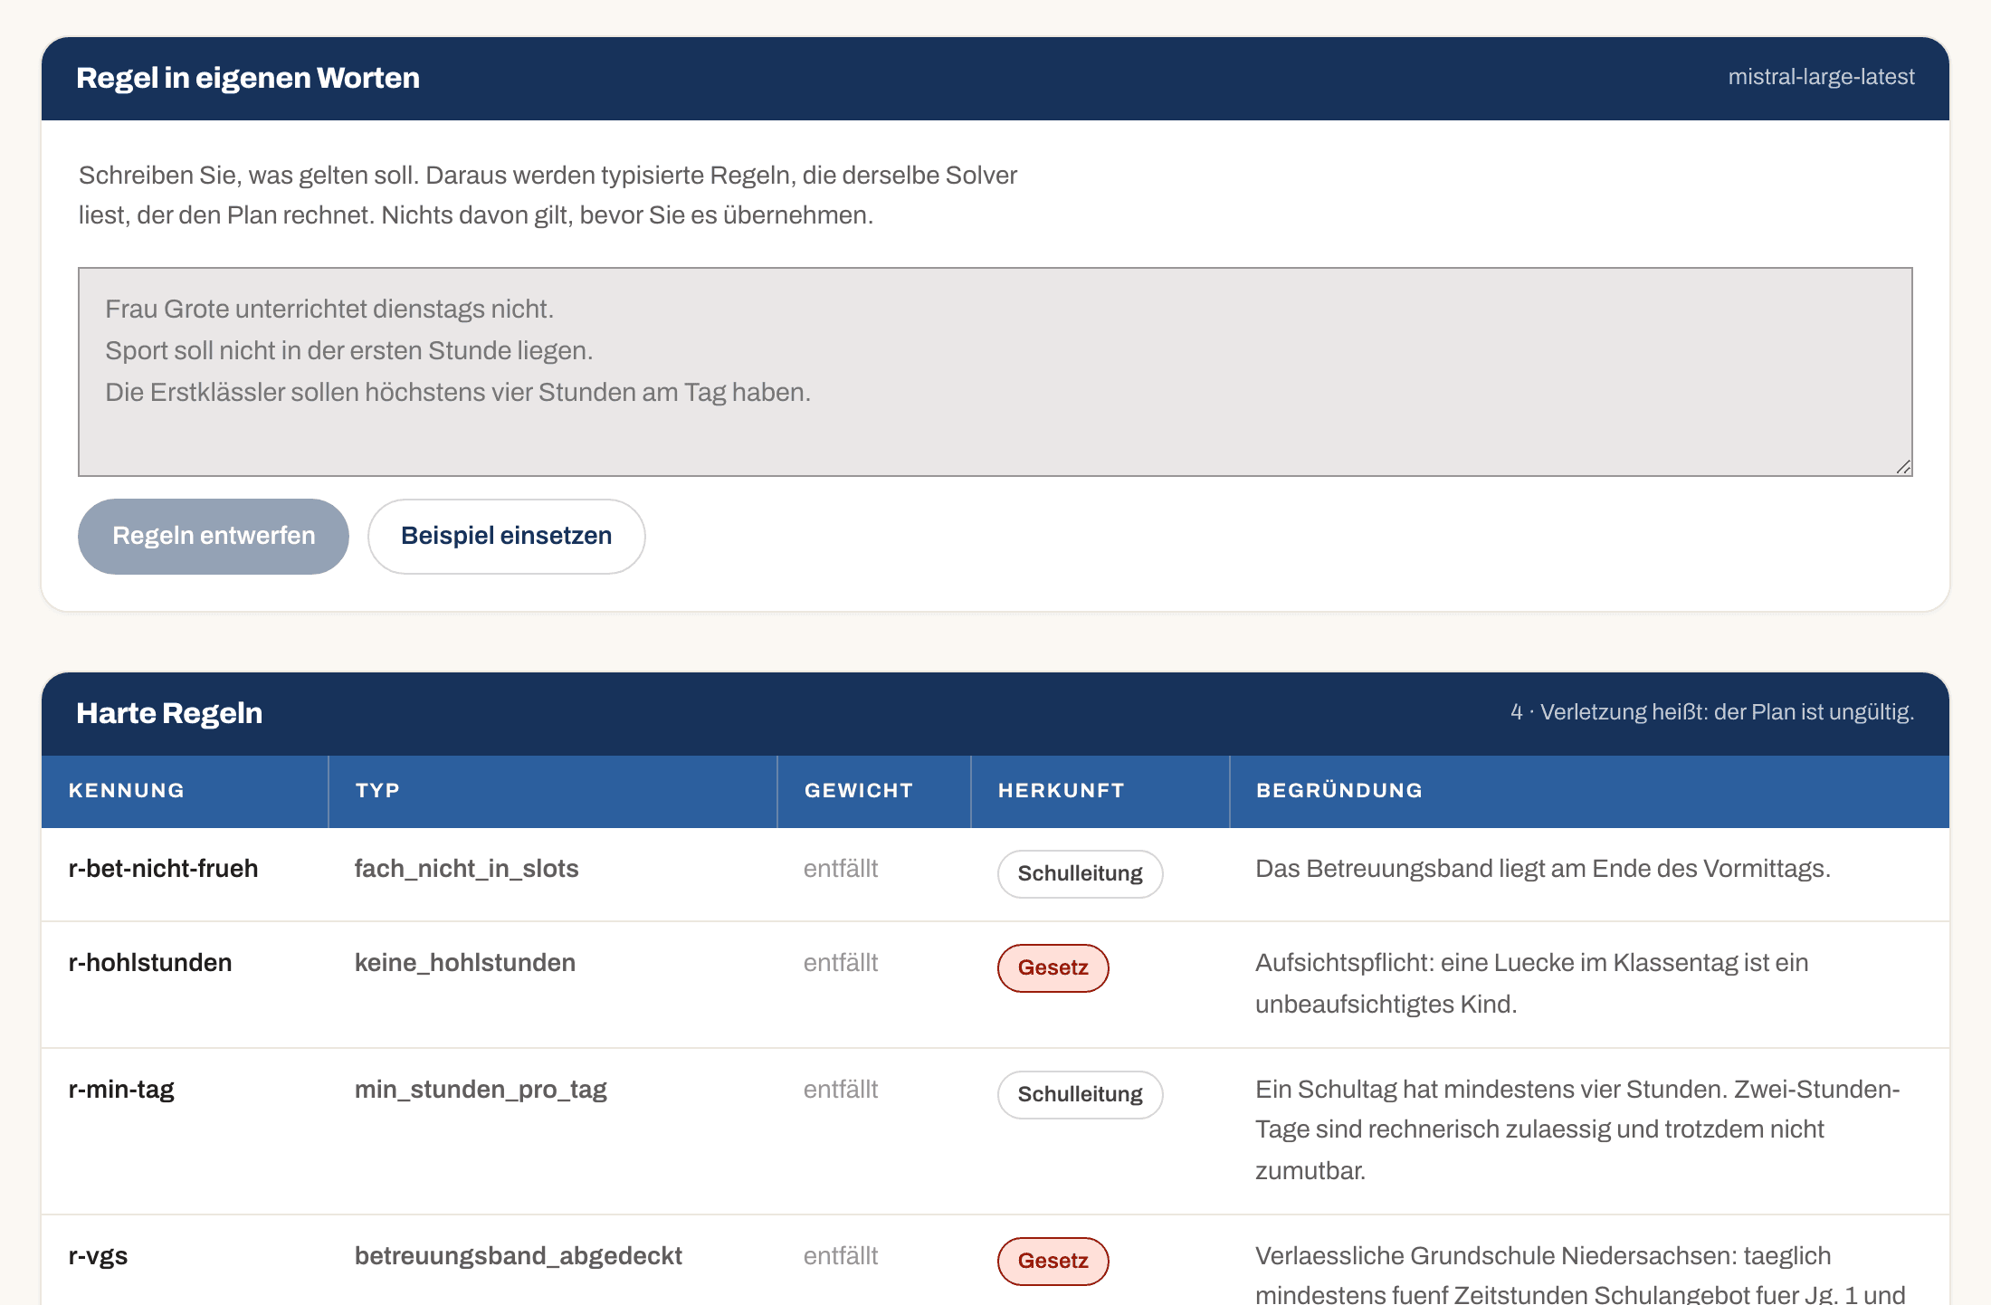
Task: Click the Regeln entwerfen button
Action: [x=214, y=536]
